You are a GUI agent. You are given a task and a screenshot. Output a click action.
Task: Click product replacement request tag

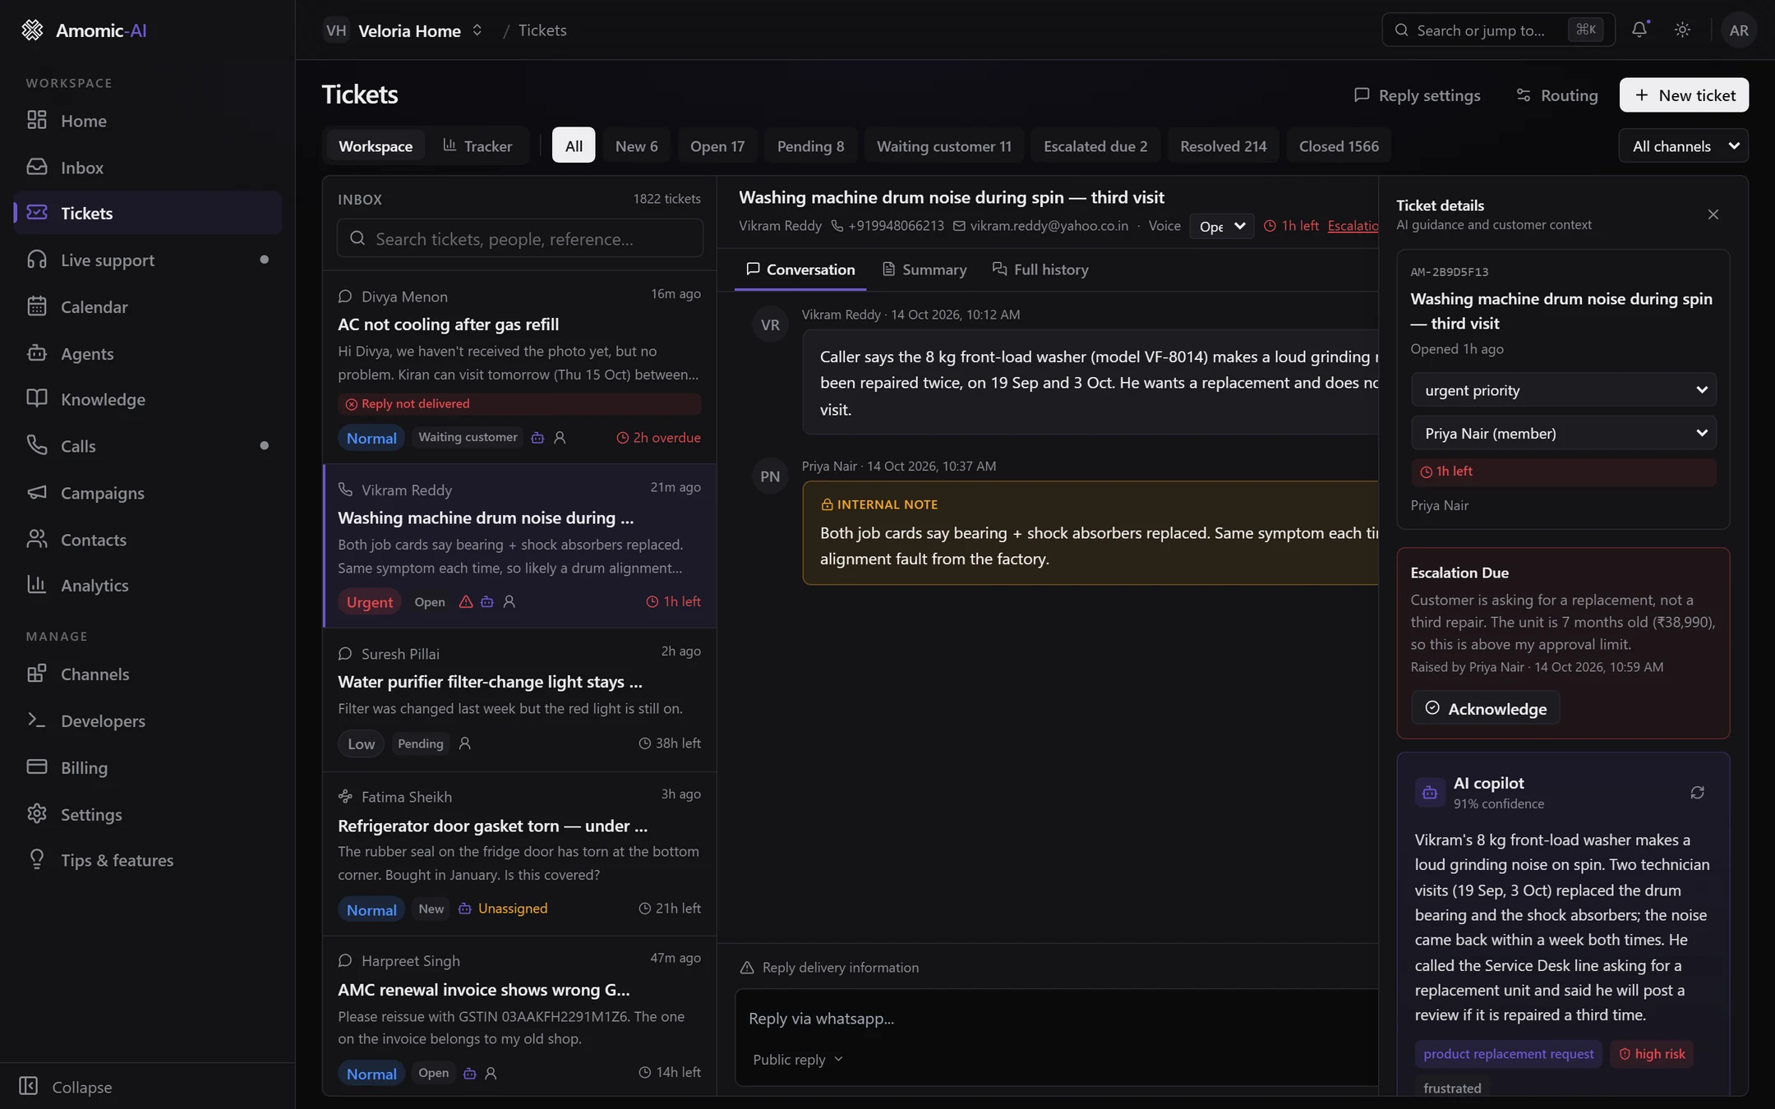[x=1508, y=1054]
